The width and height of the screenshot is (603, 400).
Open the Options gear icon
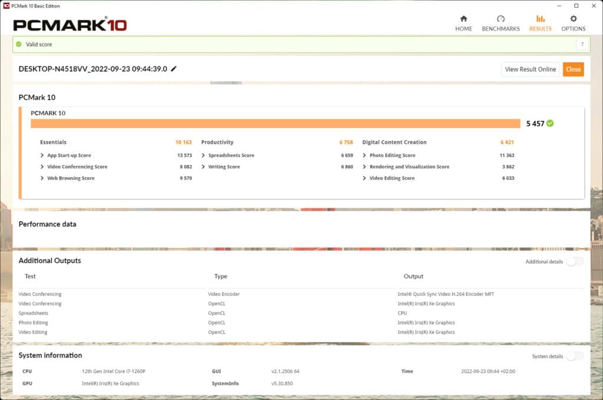coord(574,18)
